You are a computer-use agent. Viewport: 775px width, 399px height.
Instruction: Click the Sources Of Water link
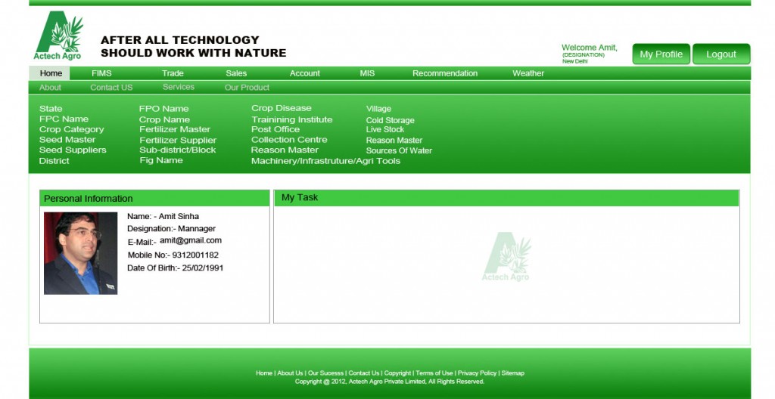399,151
